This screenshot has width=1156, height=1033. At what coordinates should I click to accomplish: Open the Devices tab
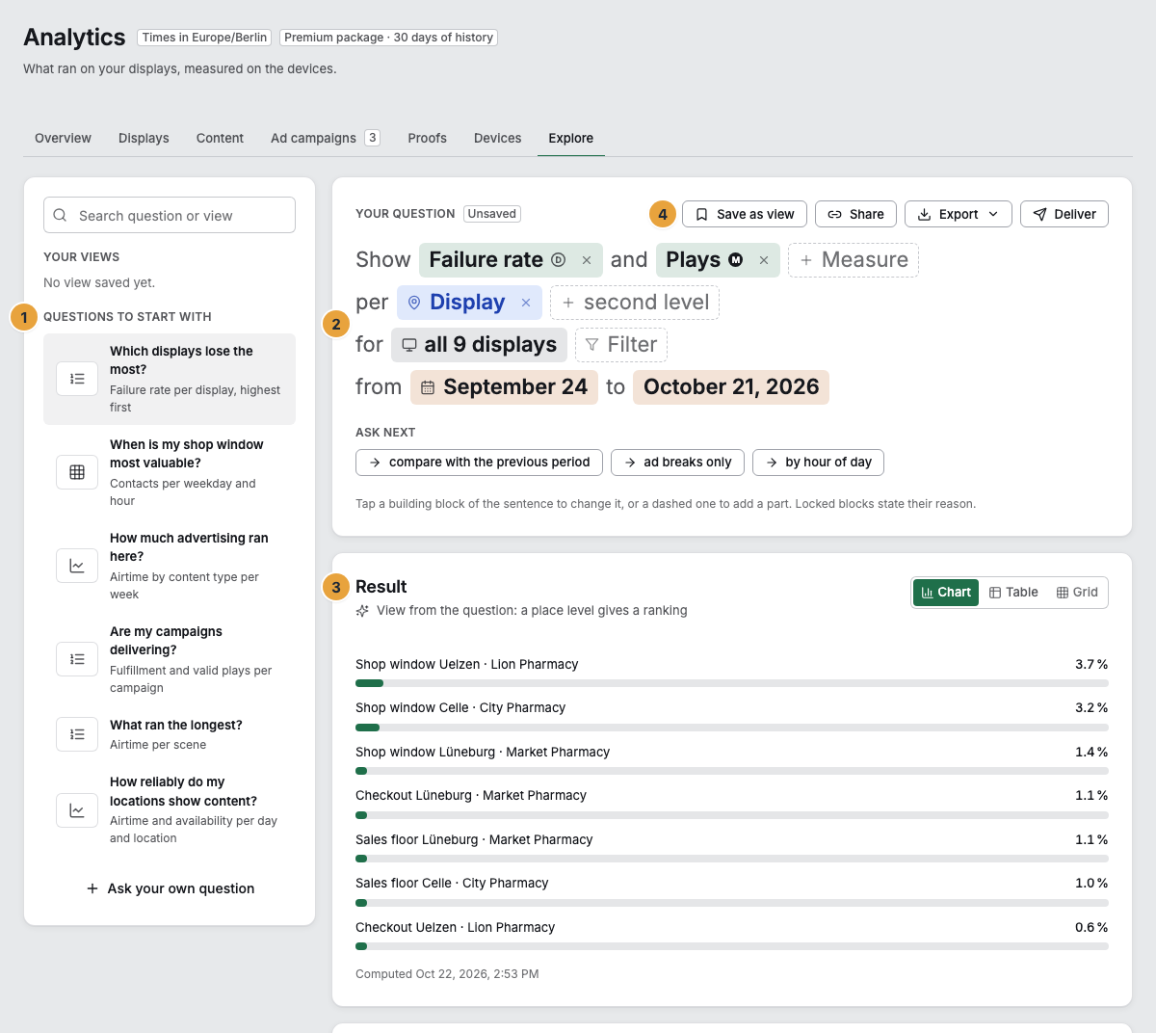point(497,138)
